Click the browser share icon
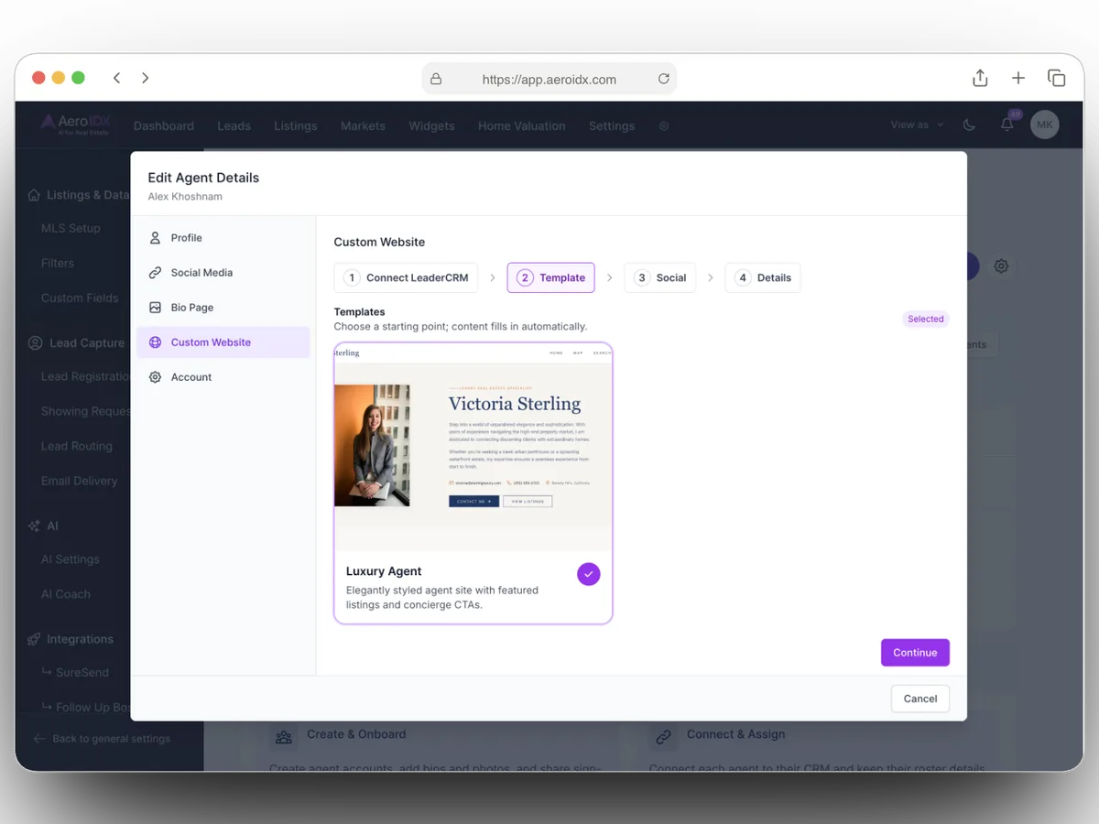Image resolution: width=1099 pixels, height=824 pixels. point(980,78)
